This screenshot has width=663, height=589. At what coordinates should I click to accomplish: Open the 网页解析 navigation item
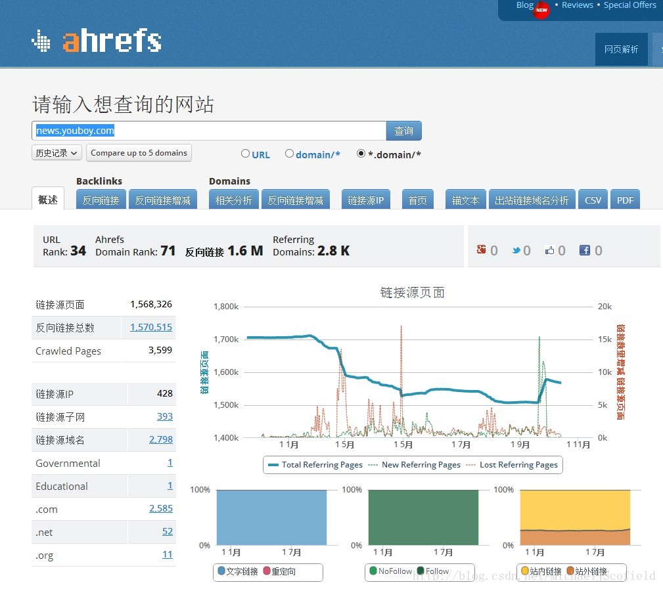(x=621, y=49)
